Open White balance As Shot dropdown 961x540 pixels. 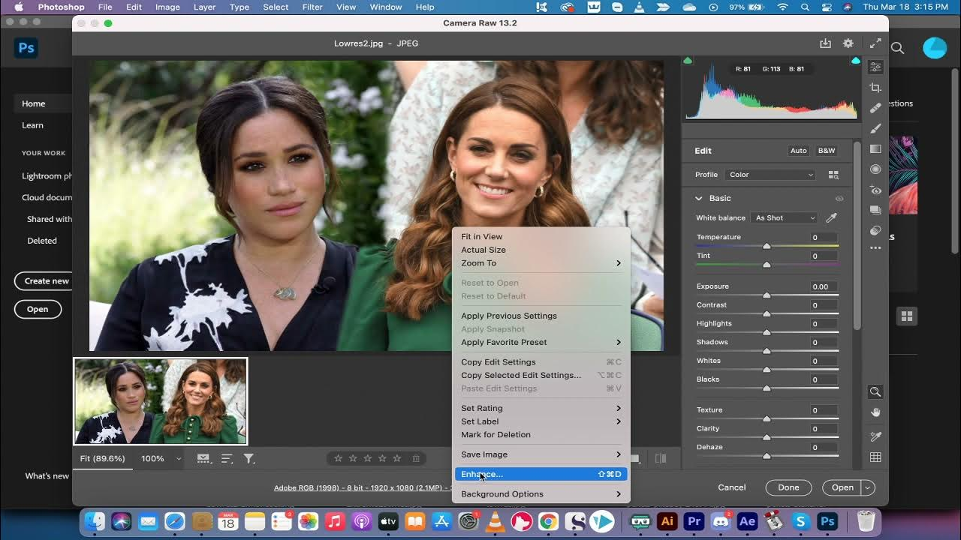point(785,217)
